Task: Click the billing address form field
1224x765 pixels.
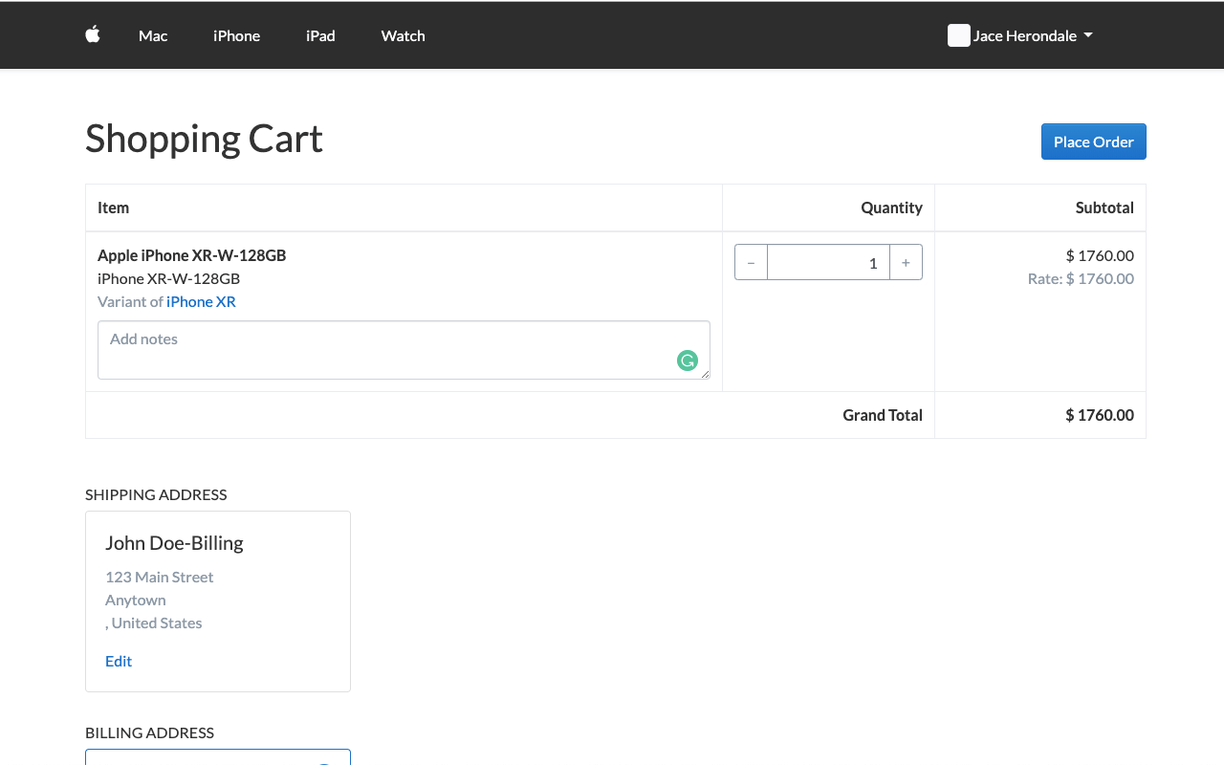Action: click(218, 758)
